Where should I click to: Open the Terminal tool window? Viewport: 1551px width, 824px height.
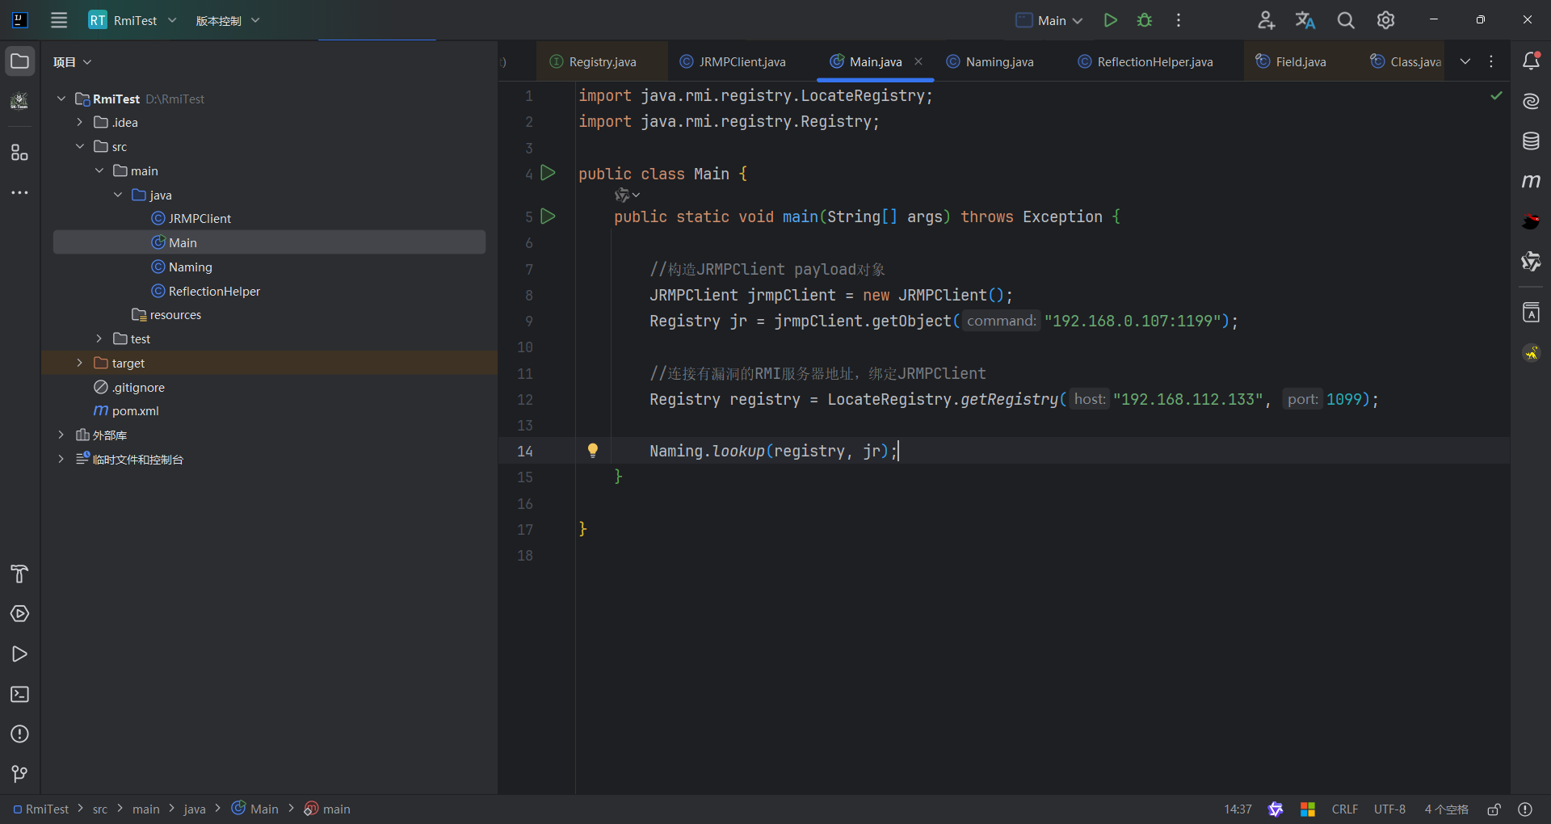point(19,694)
